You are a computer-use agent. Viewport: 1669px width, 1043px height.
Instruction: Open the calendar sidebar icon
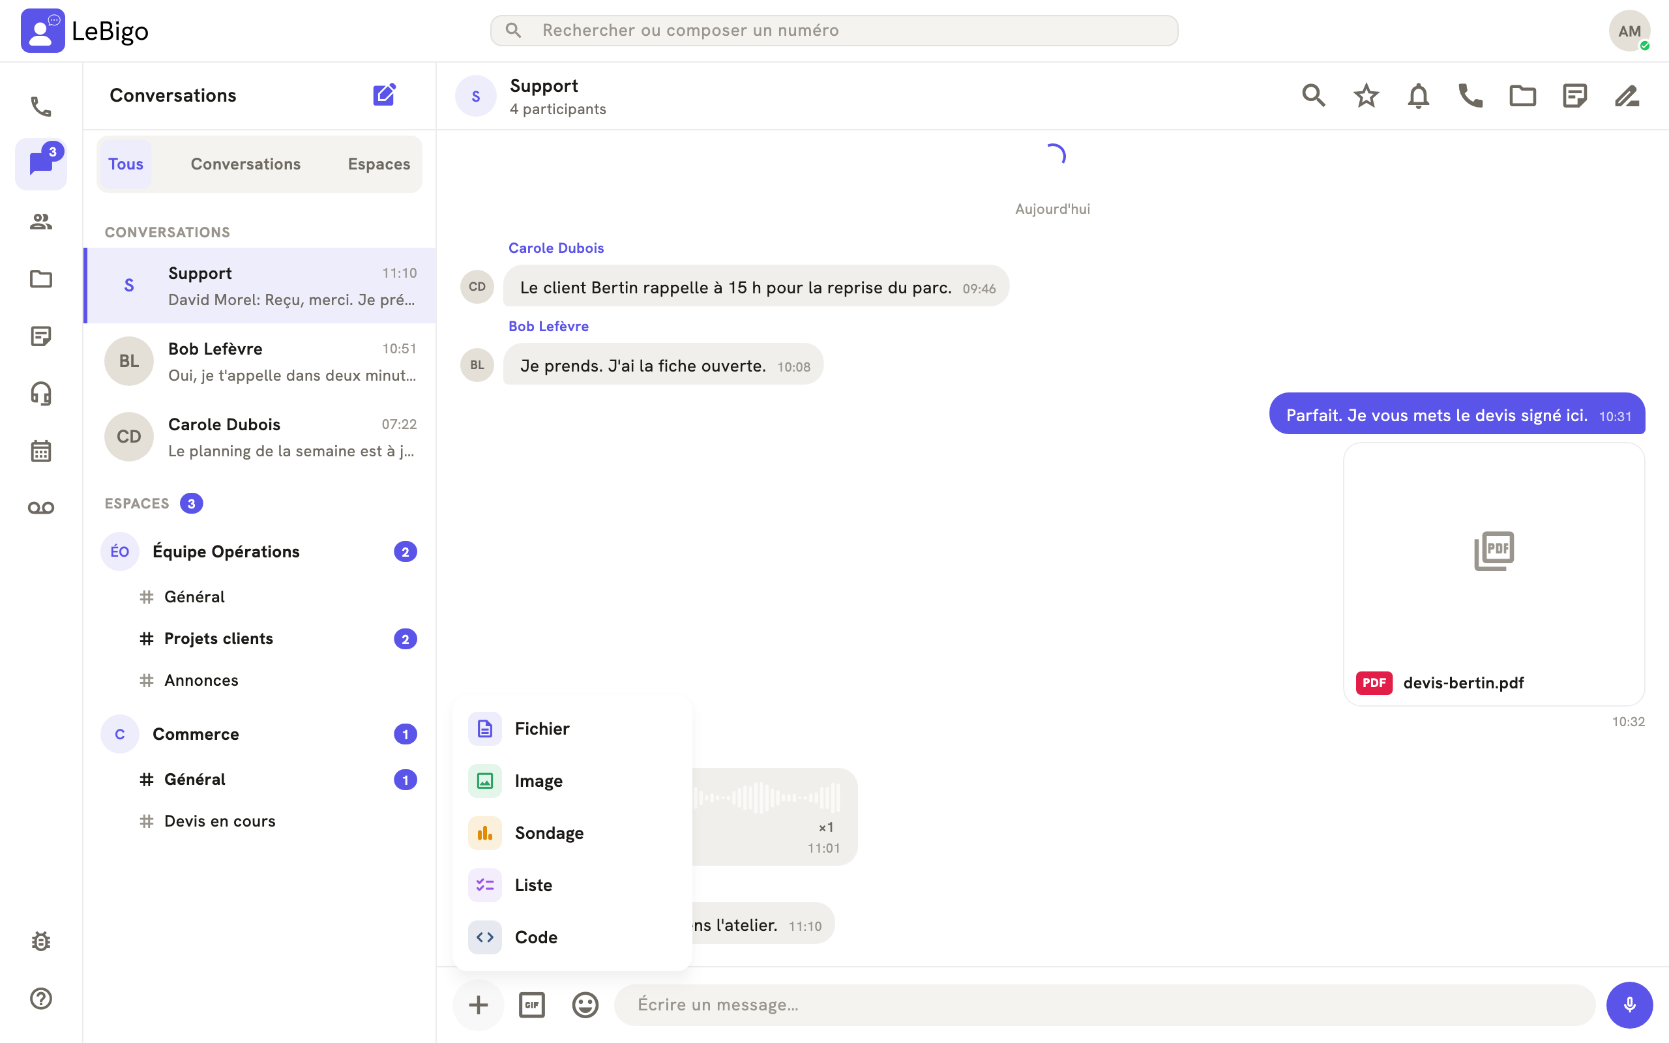[x=40, y=450]
